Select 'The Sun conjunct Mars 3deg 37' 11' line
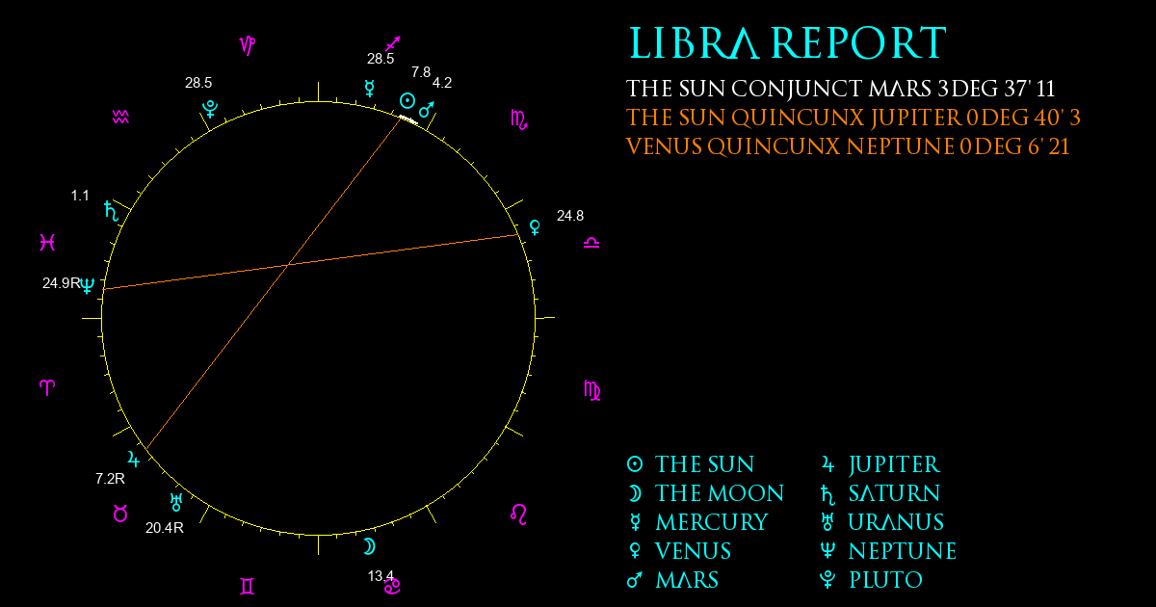 click(841, 90)
